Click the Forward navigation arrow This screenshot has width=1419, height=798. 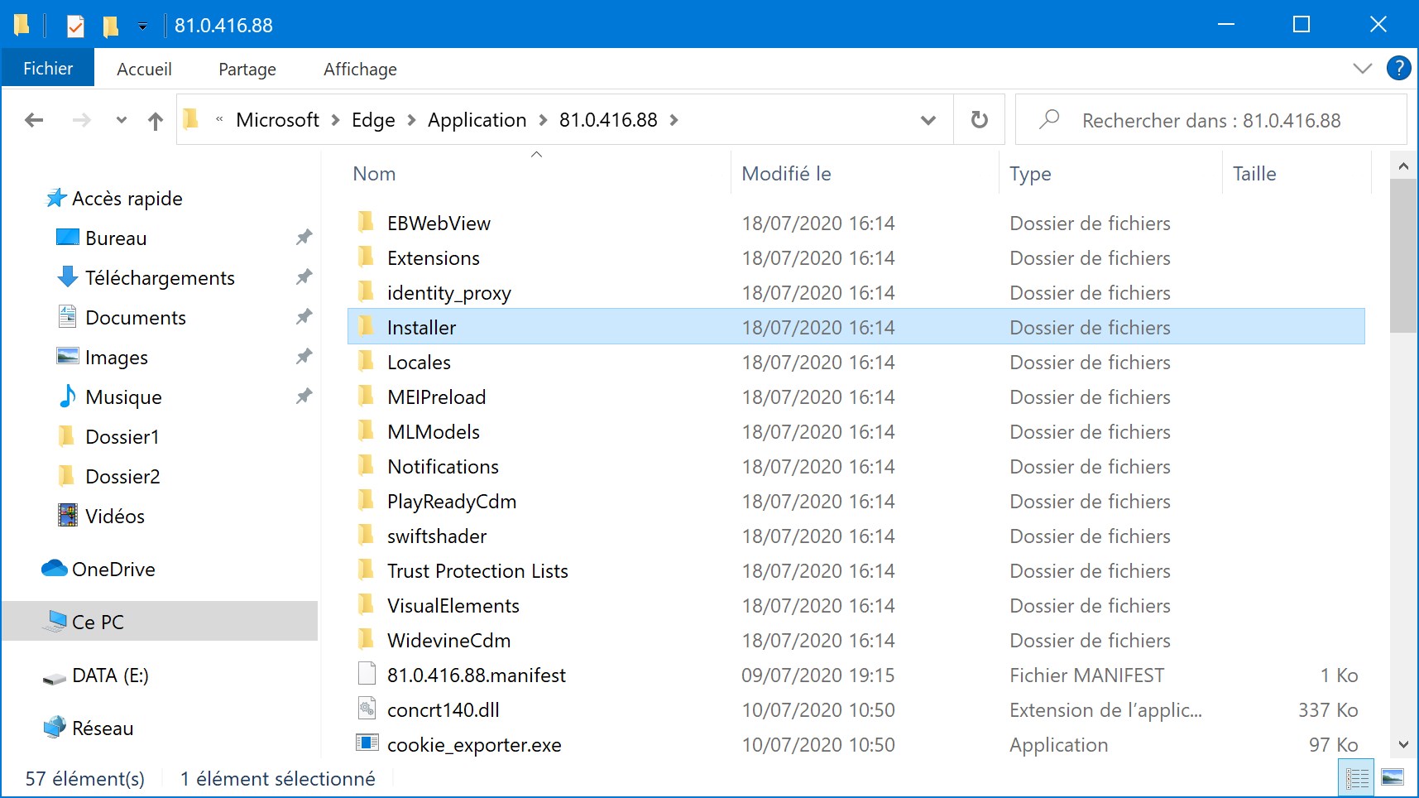click(81, 121)
